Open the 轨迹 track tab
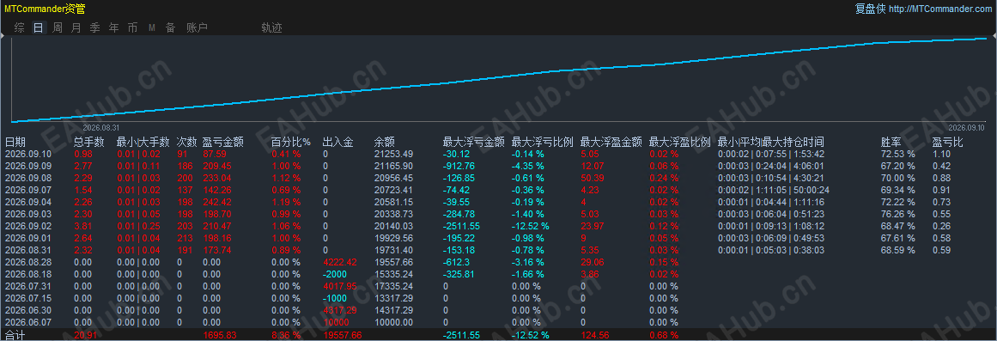 [271, 27]
